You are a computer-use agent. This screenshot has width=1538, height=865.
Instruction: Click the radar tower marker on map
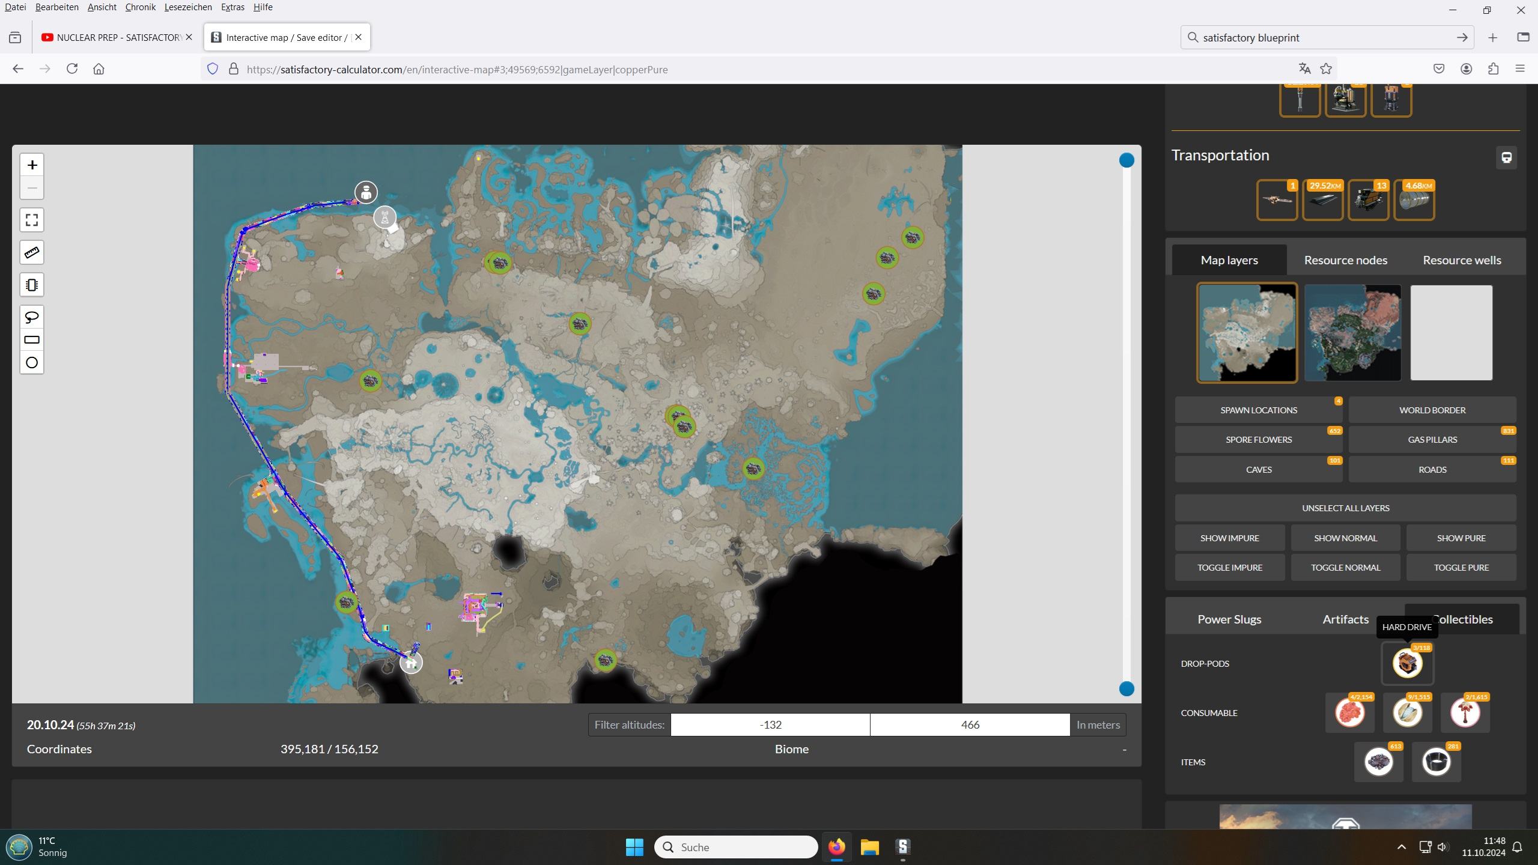(385, 217)
